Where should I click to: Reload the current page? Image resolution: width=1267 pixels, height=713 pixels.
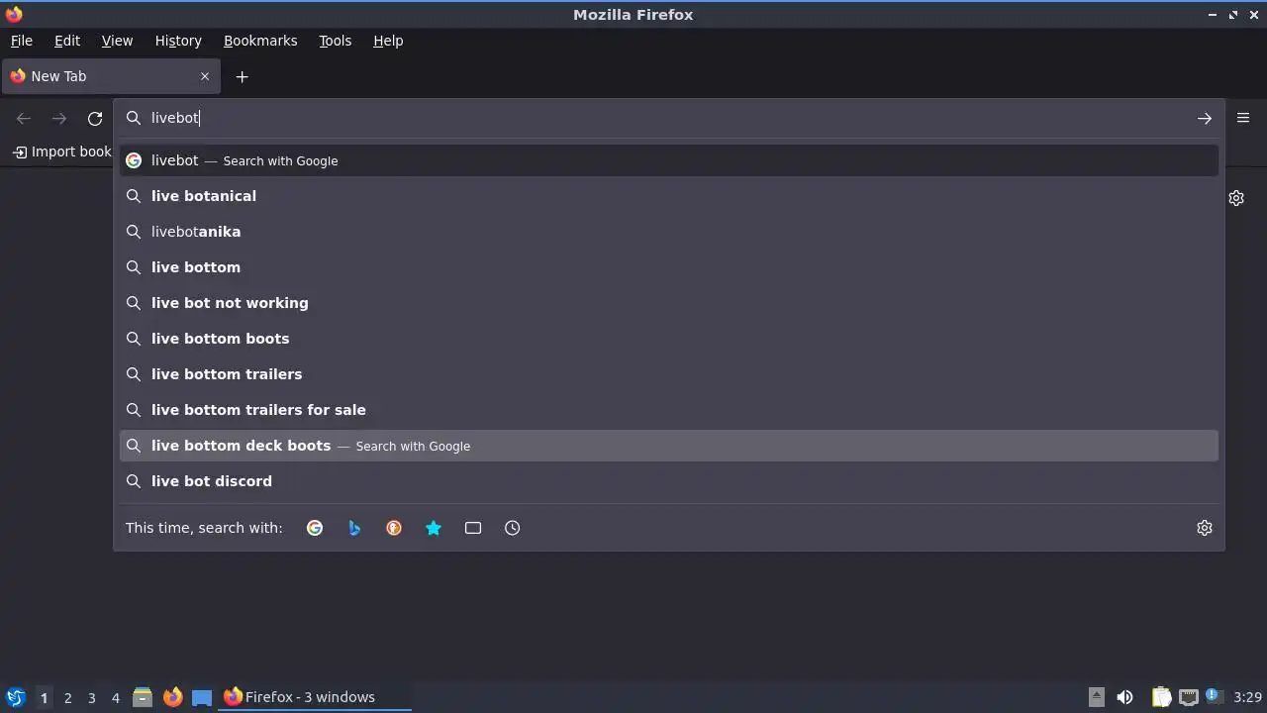[95, 118]
